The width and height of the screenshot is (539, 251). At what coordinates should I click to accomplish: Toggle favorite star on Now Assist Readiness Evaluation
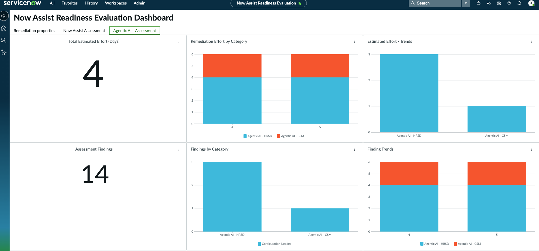300,3
